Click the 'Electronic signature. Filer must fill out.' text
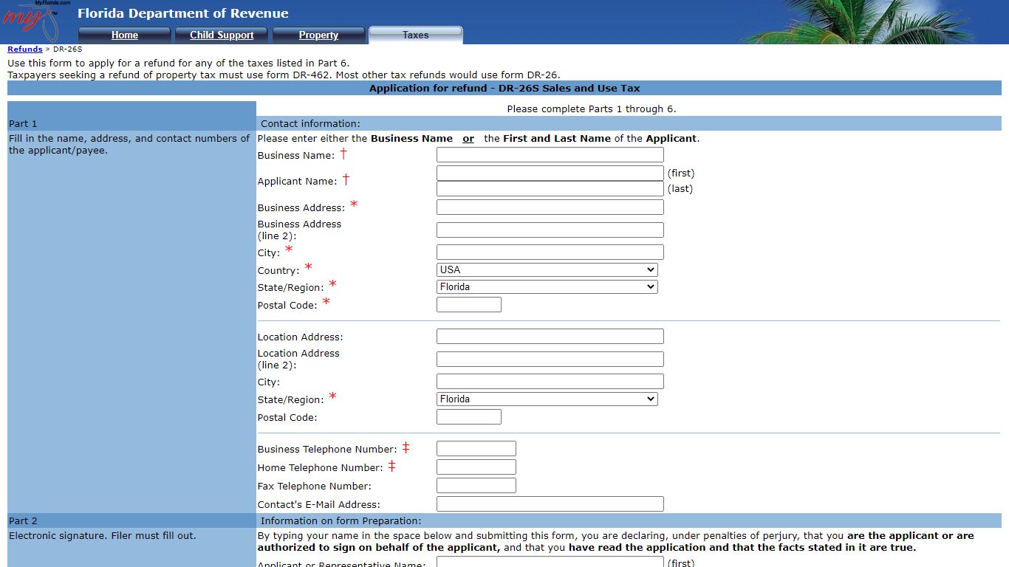The height and width of the screenshot is (567, 1009). [103, 536]
